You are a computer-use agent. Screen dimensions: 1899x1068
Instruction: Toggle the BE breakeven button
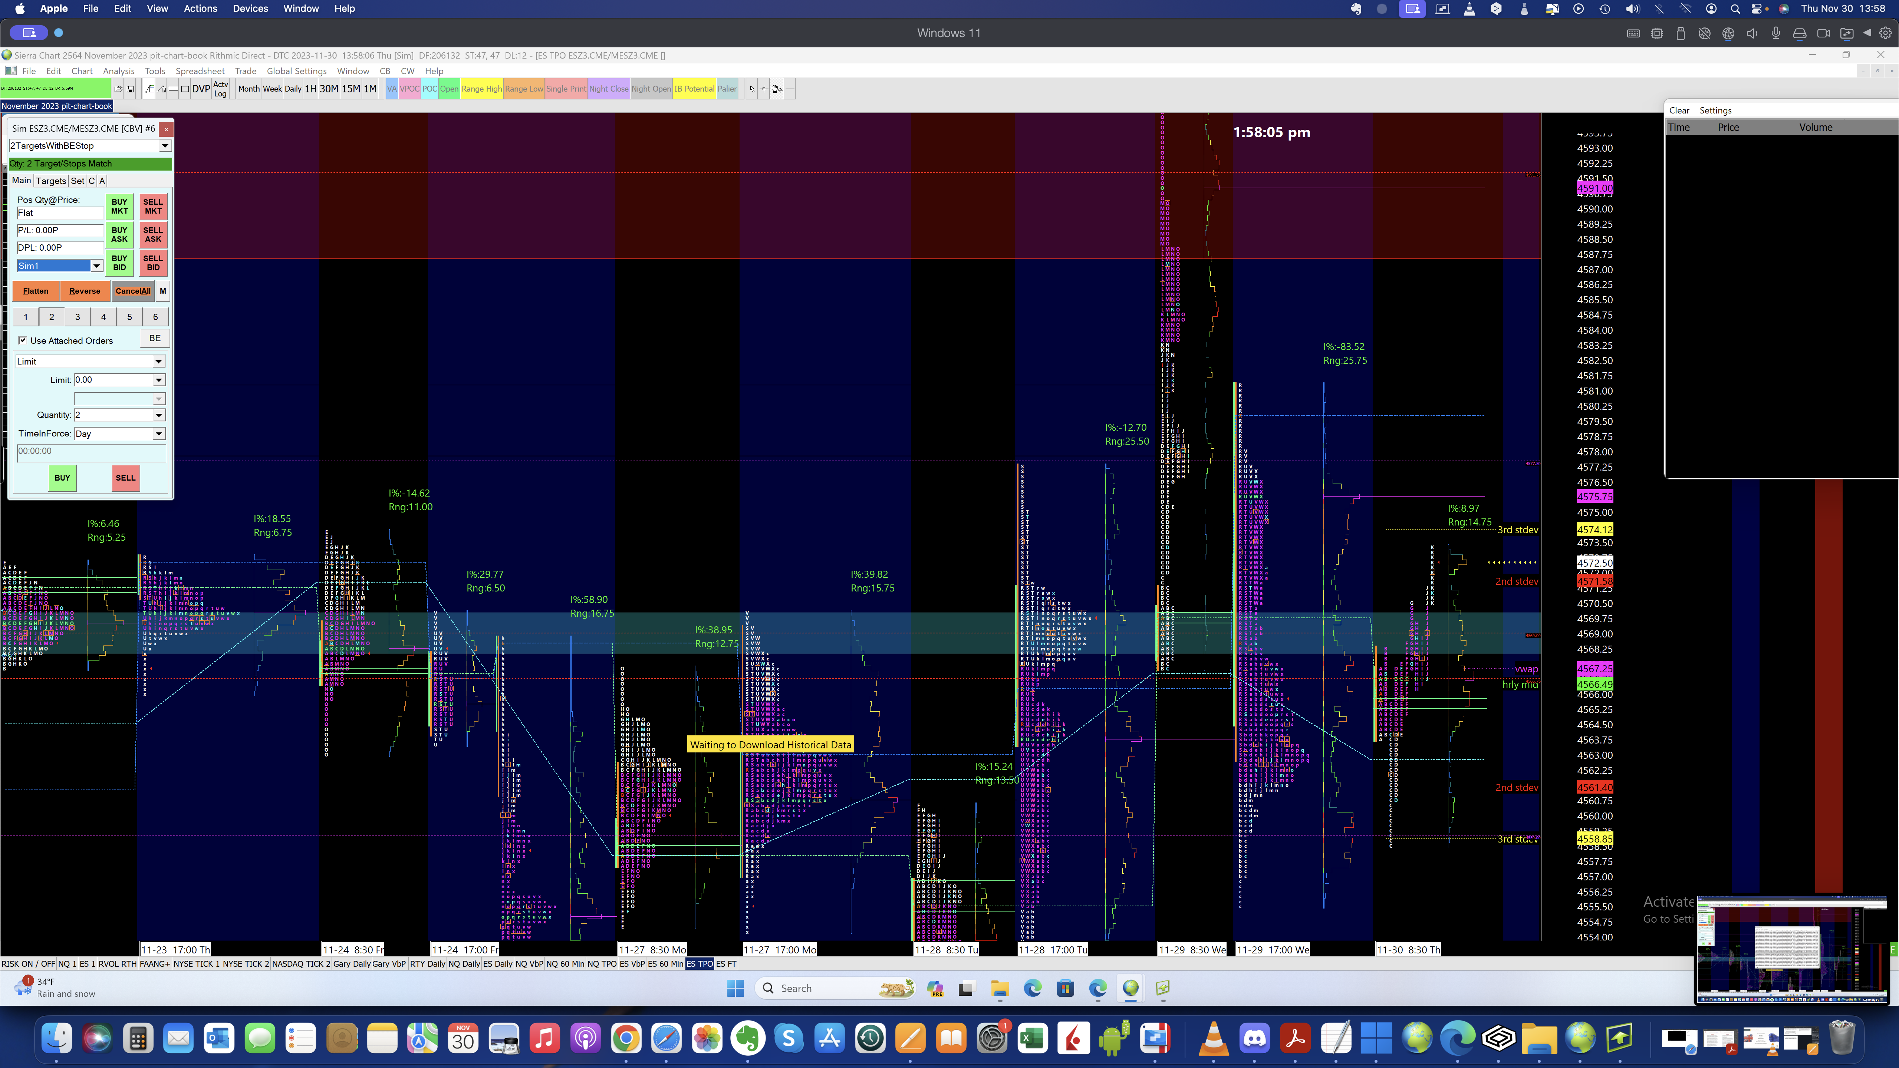click(155, 338)
